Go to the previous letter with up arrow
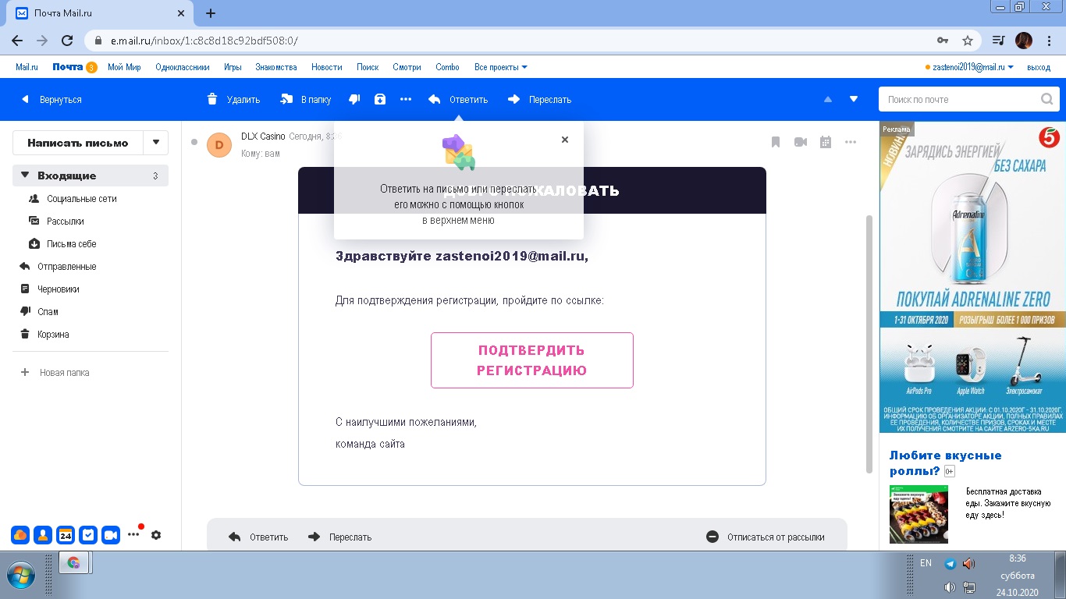The width and height of the screenshot is (1066, 599). click(x=828, y=99)
